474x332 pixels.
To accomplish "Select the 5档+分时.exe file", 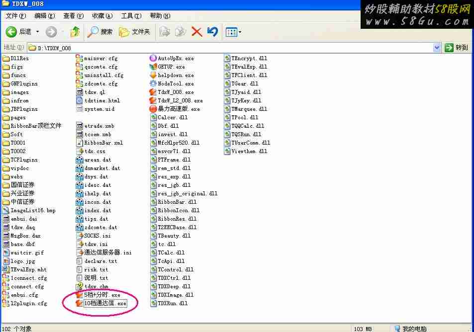I will tap(98, 295).
